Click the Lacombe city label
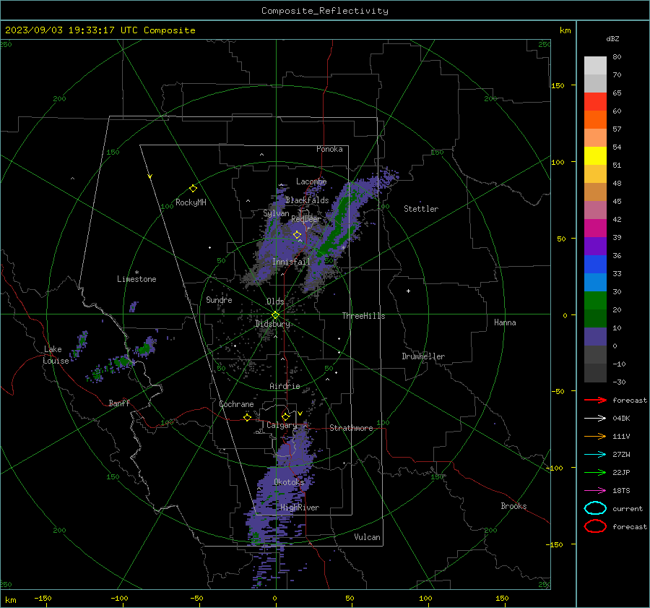650x608 pixels. tap(311, 181)
